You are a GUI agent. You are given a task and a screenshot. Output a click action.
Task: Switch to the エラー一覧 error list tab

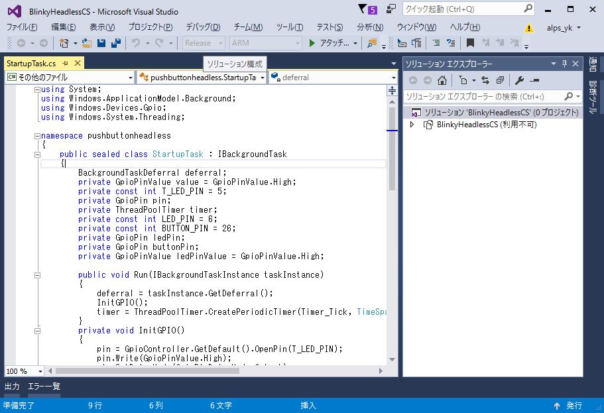coord(44,386)
